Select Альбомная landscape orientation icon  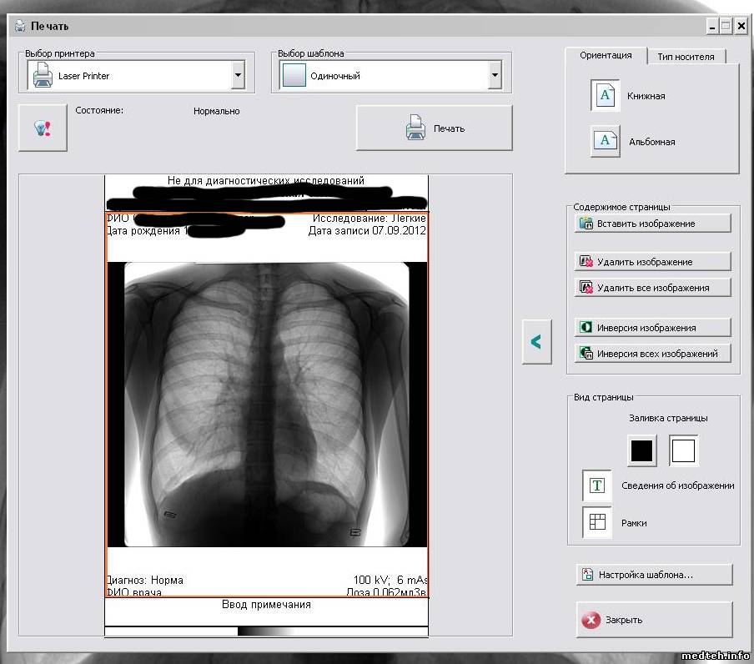click(606, 141)
